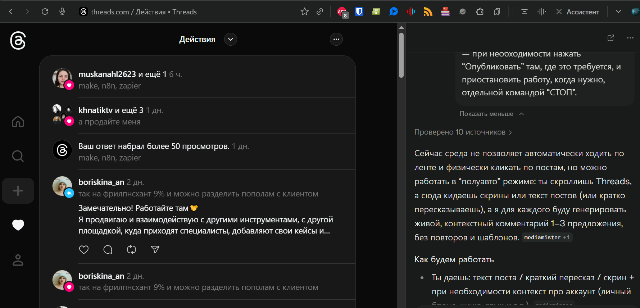Open the blue chat bubble extension
Viewport: 640px width, 308px height.
[394, 12]
